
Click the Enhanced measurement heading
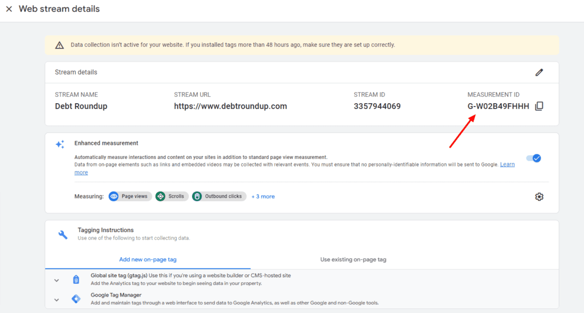pyautogui.click(x=106, y=143)
